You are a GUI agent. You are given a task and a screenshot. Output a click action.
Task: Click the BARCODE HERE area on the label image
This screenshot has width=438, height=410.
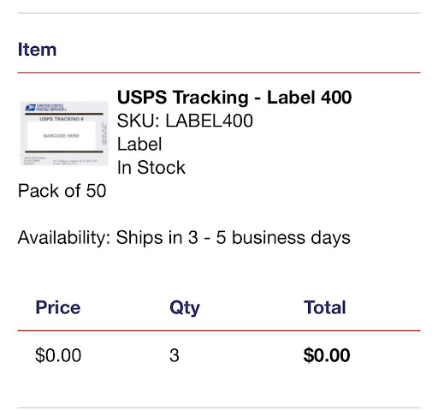[62, 136]
